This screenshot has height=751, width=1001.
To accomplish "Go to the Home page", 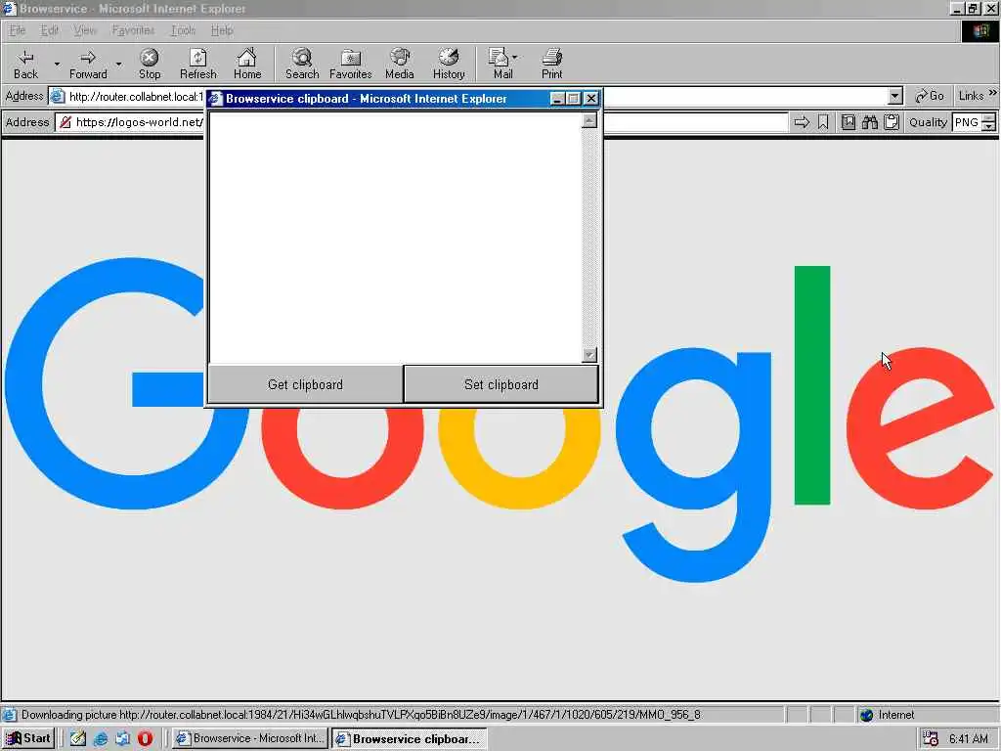I will coord(247,64).
